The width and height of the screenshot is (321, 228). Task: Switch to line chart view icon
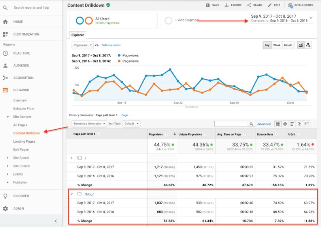point(300,45)
